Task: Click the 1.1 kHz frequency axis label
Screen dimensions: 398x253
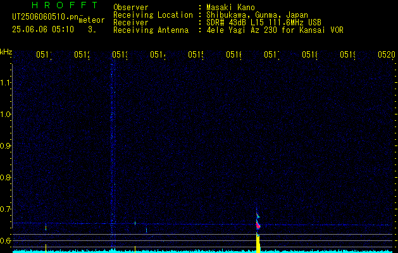Action: (5, 82)
